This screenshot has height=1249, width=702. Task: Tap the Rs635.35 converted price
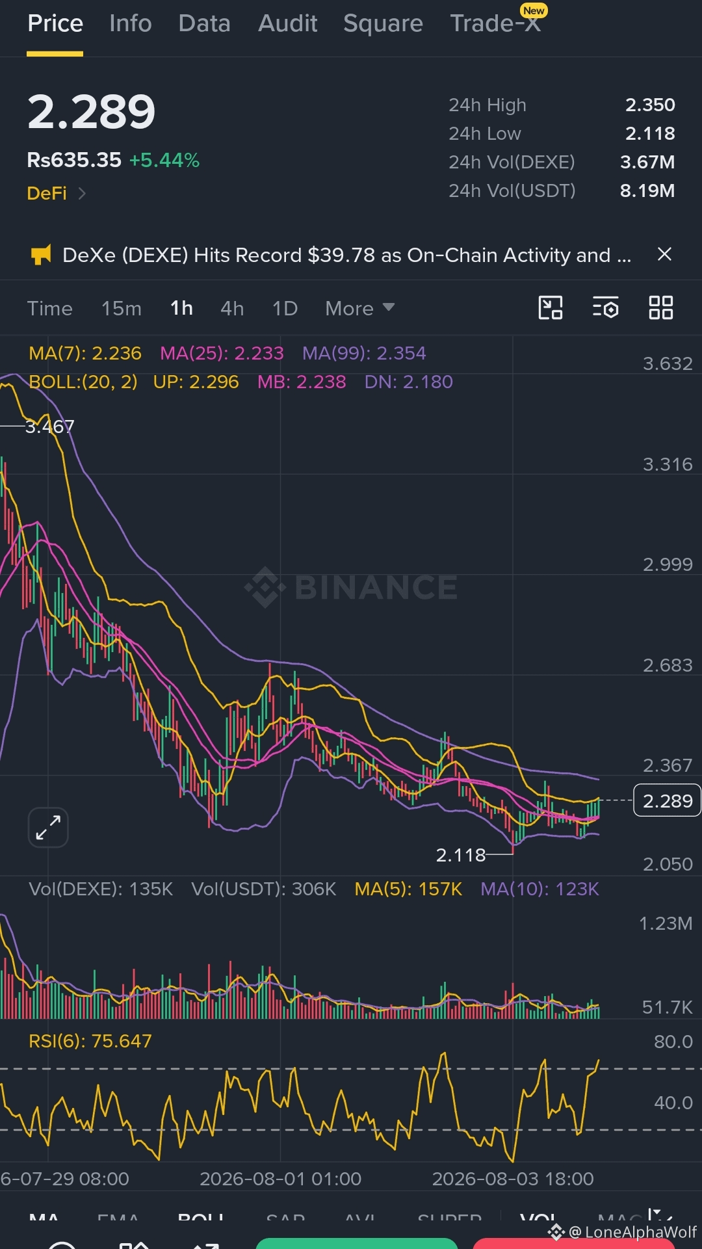(74, 160)
